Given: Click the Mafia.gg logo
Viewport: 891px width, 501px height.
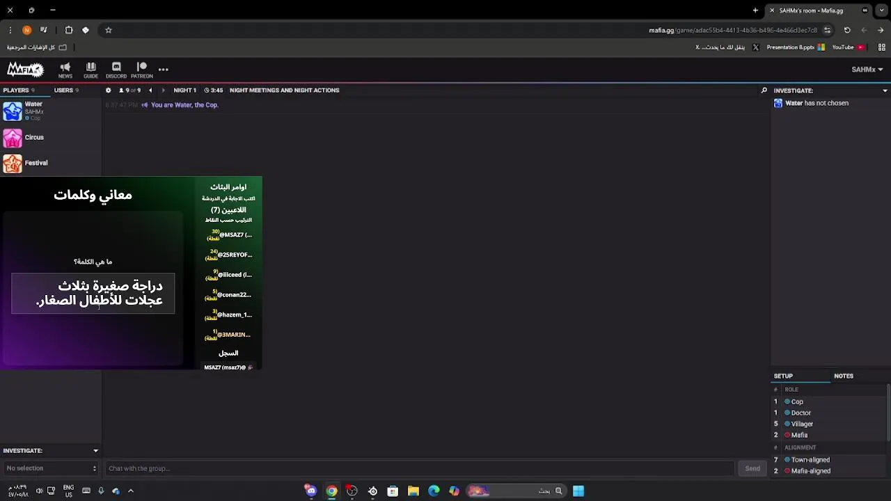Looking at the screenshot, I should (25, 70).
